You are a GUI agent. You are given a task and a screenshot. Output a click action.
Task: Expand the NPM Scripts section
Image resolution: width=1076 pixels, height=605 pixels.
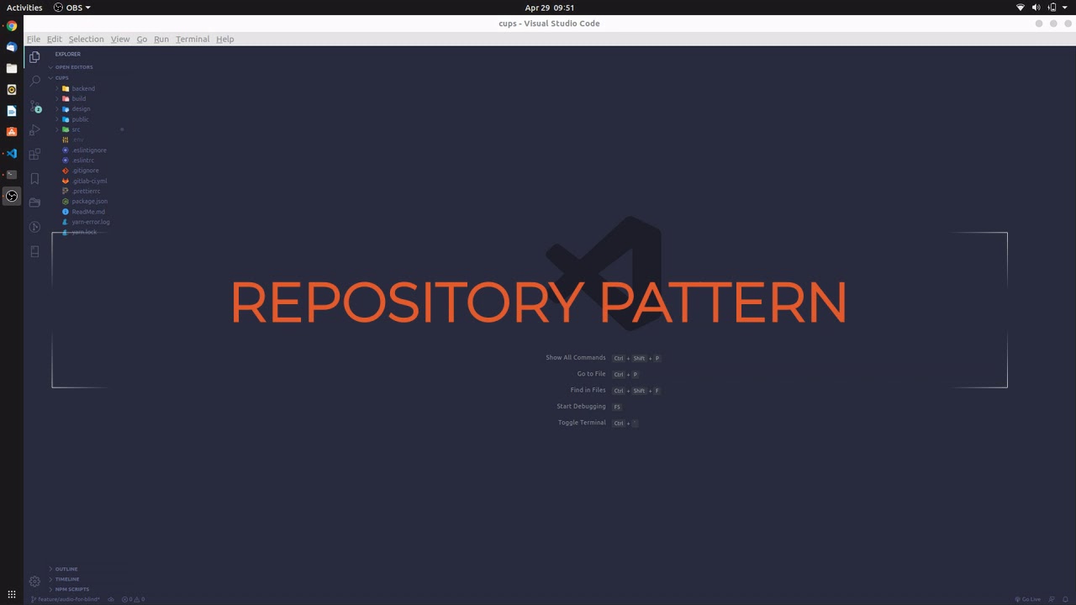71,589
